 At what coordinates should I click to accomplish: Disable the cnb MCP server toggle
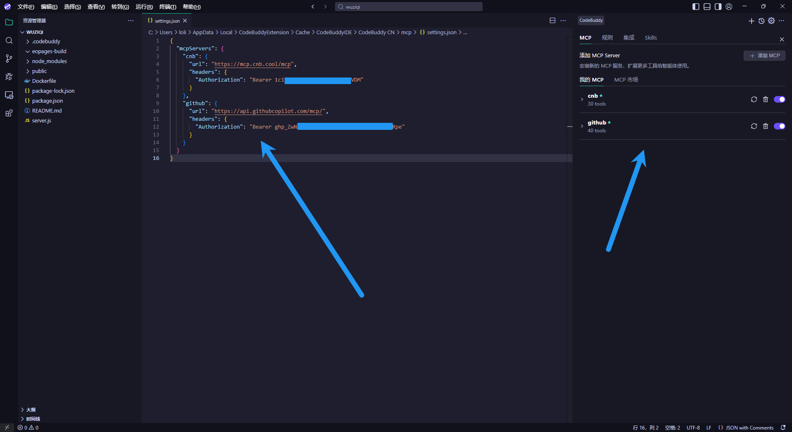tap(779, 99)
